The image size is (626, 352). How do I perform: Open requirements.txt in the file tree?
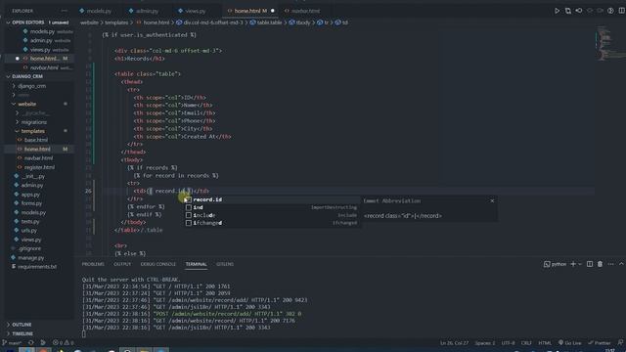[x=37, y=266]
